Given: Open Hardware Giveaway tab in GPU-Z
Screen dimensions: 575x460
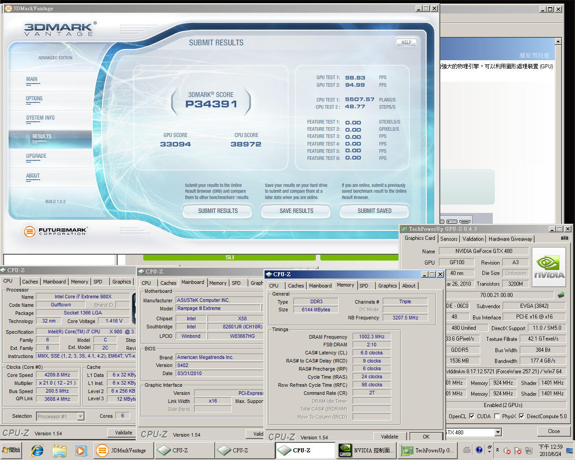Looking at the screenshot, I should (x=510, y=239).
